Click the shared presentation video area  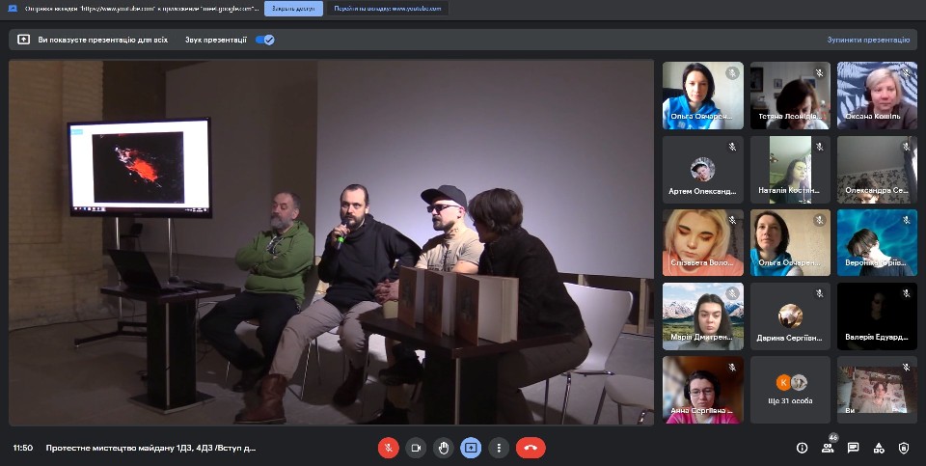(x=331, y=242)
